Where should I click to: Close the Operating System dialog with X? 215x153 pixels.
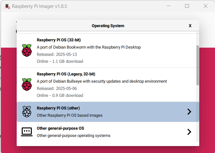[x=190, y=26]
